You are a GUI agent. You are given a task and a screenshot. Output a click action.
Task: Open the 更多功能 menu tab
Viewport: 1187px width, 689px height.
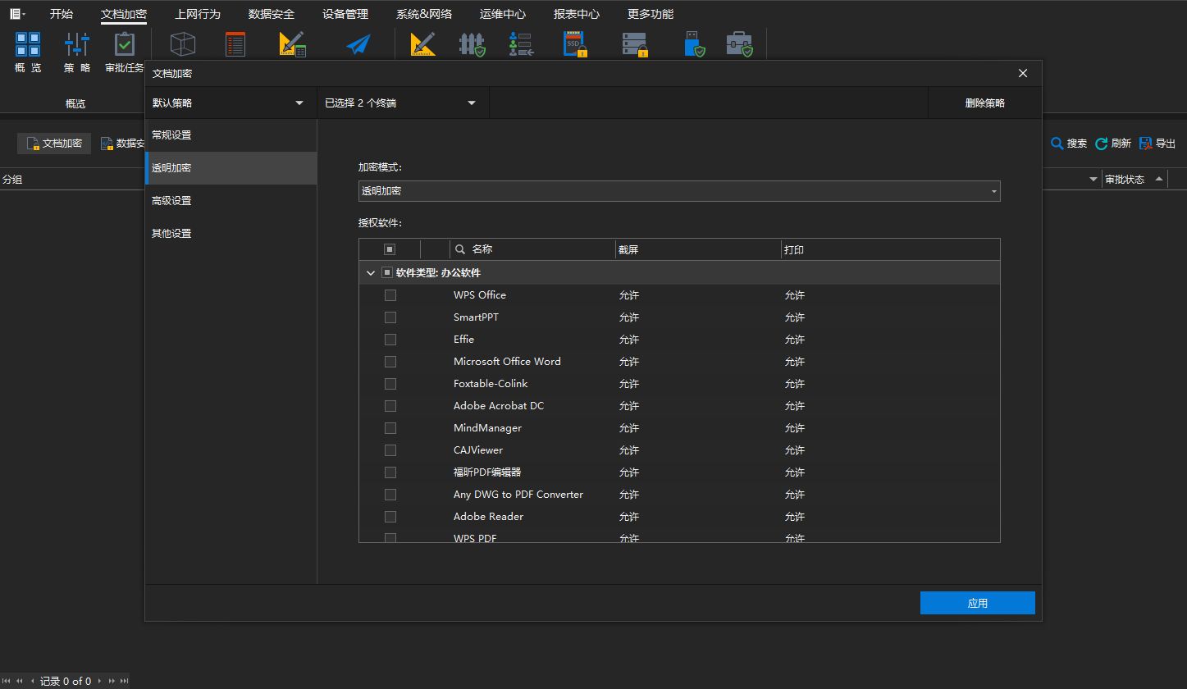(651, 14)
